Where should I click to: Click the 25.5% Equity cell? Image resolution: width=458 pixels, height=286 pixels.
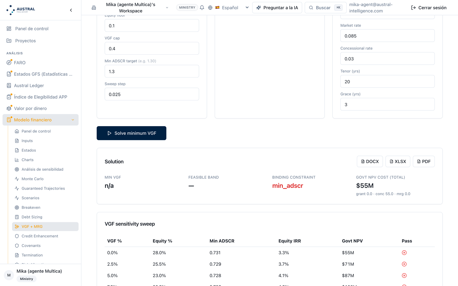coord(159,264)
